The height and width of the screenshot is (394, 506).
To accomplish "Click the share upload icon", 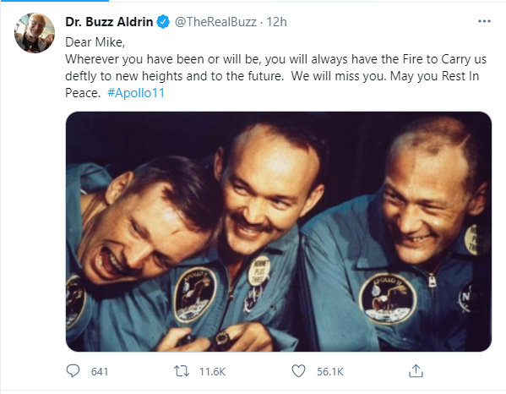I will [x=416, y=370].
